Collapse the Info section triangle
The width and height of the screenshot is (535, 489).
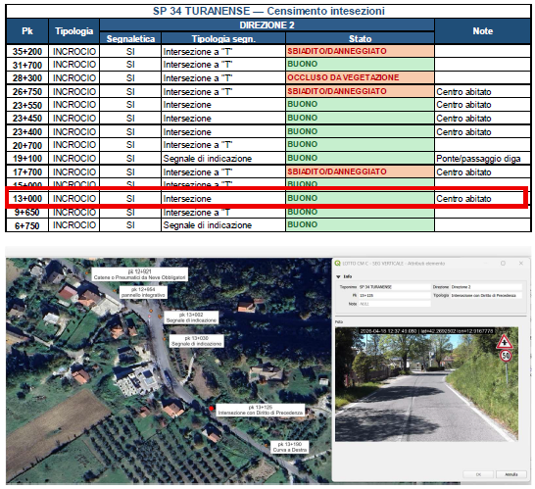point(338,276)
